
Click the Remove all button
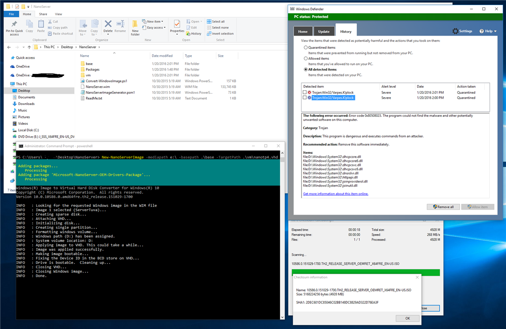(443, 207)
